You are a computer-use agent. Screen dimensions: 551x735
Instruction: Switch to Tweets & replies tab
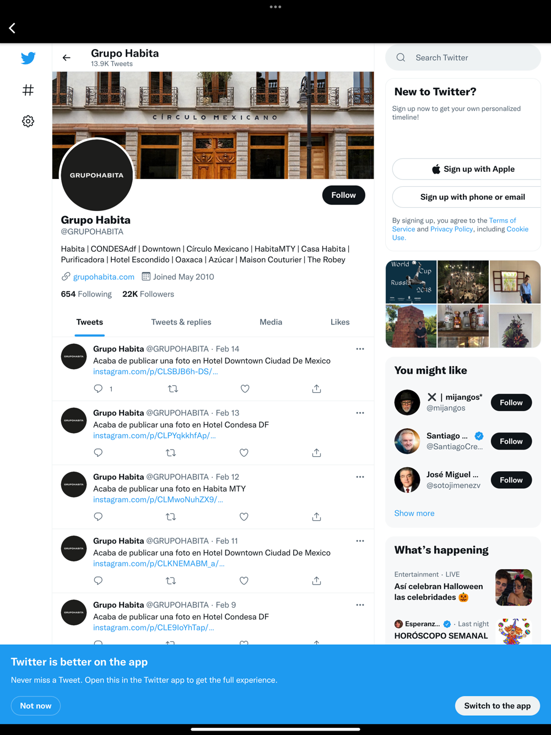(x=181, y=322)
